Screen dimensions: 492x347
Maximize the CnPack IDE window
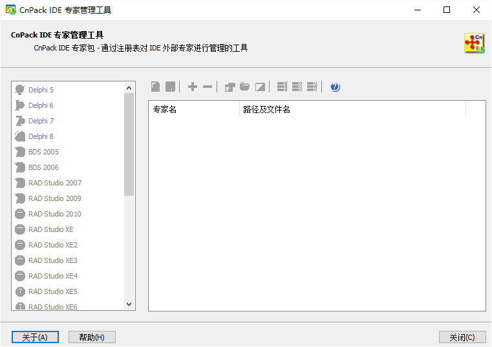pos(447,10)
